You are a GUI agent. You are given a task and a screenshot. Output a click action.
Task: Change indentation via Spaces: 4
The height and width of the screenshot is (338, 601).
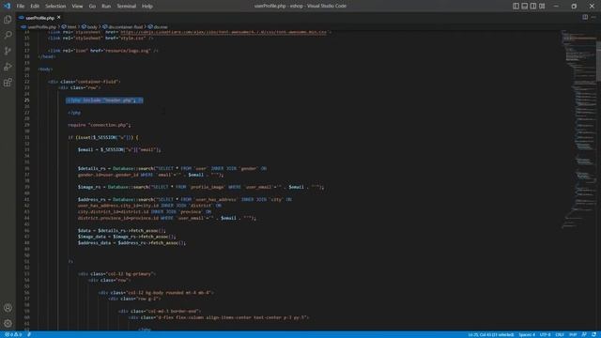click(x=527, y=334)
